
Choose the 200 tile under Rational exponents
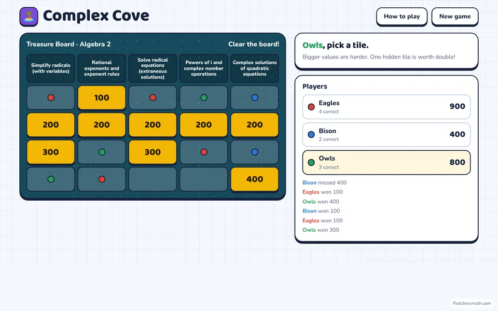pyautogui.click(x=102, y=125)
